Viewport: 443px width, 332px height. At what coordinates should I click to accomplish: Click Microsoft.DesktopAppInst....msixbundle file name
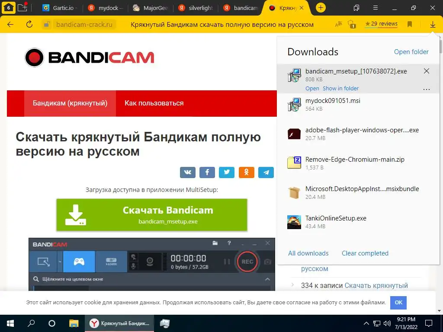click(362, 189)
